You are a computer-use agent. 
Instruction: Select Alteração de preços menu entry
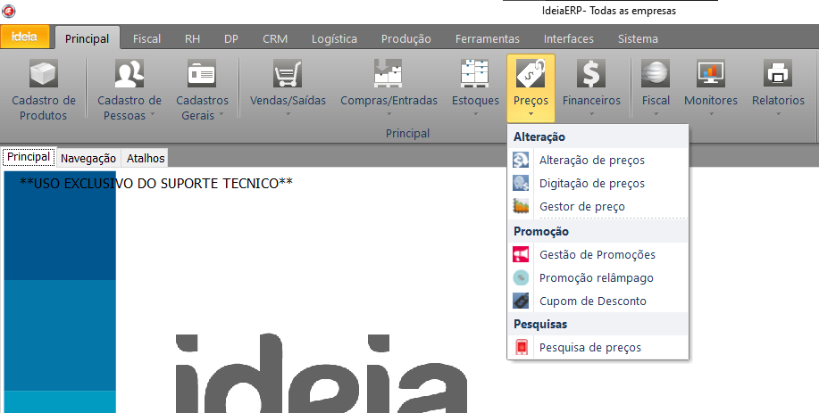pyautogui.click(x=591, y=161)
